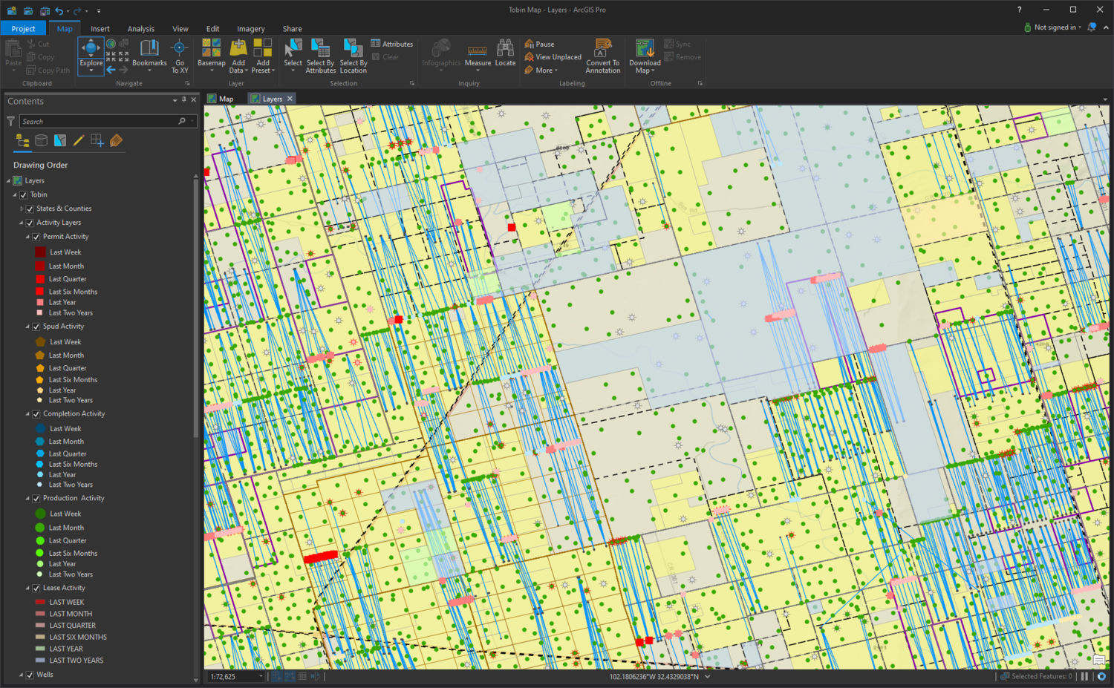
Task: Open the Attributes pane
Action: tap(392, 44)
